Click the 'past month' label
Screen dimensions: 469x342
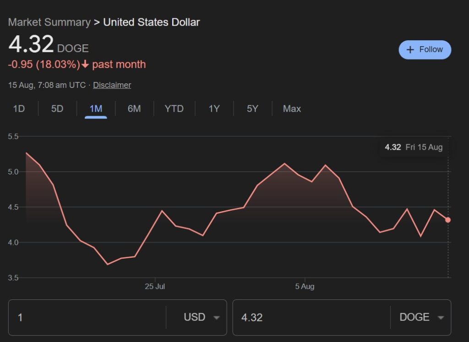pyautogui.click(x=119, y=64)
